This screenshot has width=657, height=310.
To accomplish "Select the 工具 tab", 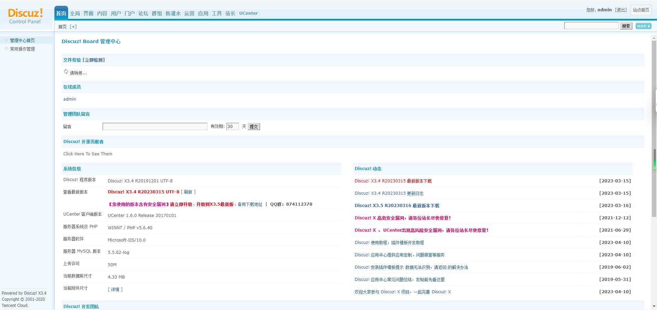I will click(217, 13).
